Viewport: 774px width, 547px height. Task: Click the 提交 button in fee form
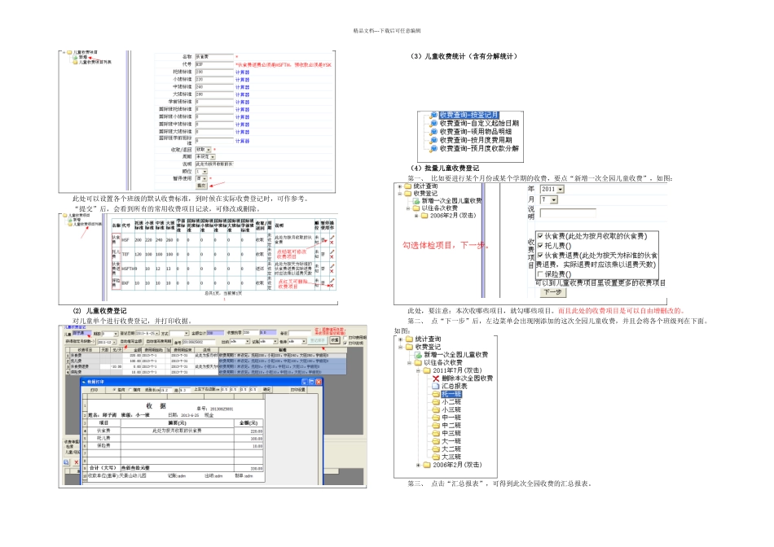pyautogui.click(x=201, y=186)
